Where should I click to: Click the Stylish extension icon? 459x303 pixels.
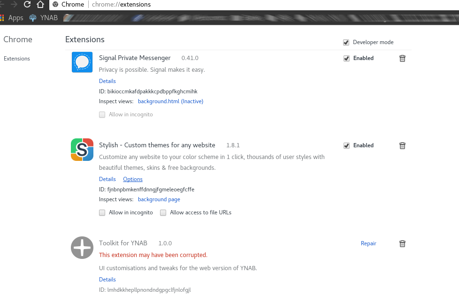pyautogui.click(x=82, y=150)
